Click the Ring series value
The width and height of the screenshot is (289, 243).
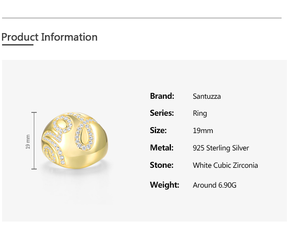[200, 114]
